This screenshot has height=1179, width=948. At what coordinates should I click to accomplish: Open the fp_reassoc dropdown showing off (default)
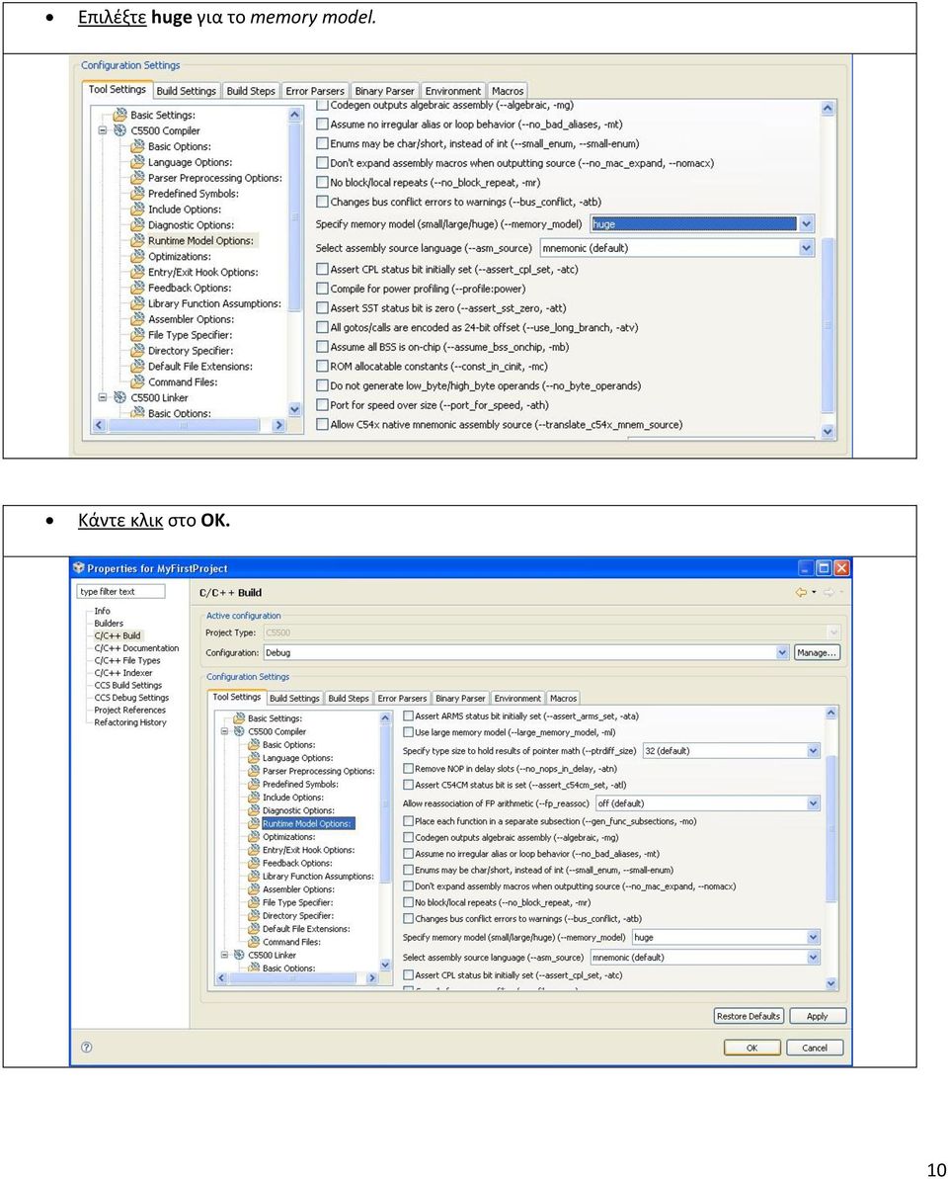pos(813,803)
